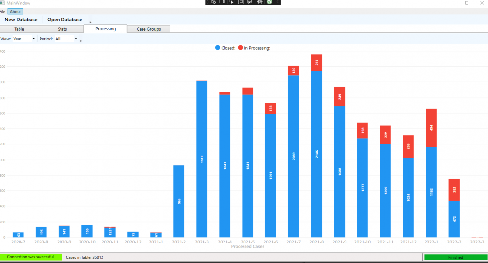Click the green checkmark status icon
The image size is (488, 263).
click(x=269, y=2)
